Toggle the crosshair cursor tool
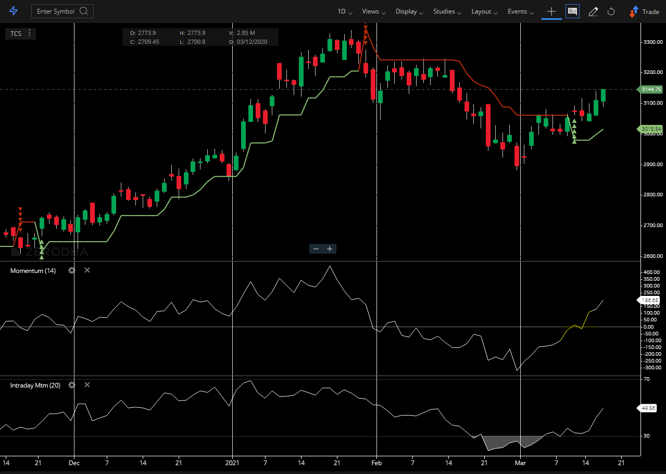Image resolution: width=666 pixels, height=474 pixels. (x=551, y=11)
